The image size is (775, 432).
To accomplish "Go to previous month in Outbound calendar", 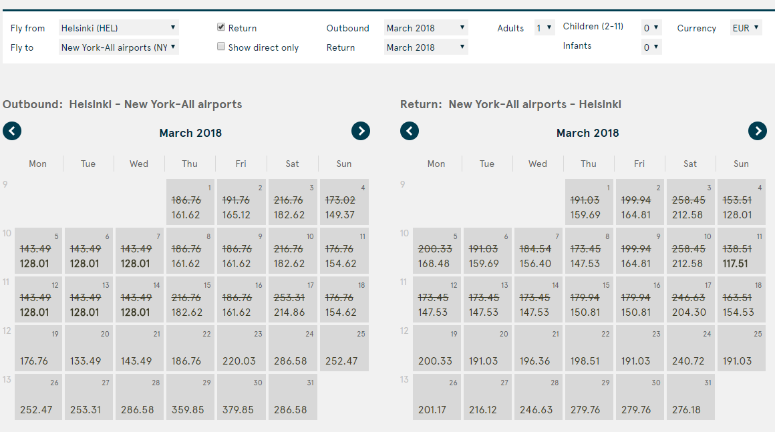I will pos(12,131).
